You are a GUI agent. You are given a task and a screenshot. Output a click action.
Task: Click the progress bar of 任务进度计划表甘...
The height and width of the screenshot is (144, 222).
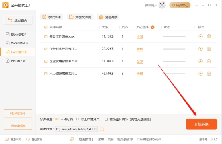(x=174, y=49)
